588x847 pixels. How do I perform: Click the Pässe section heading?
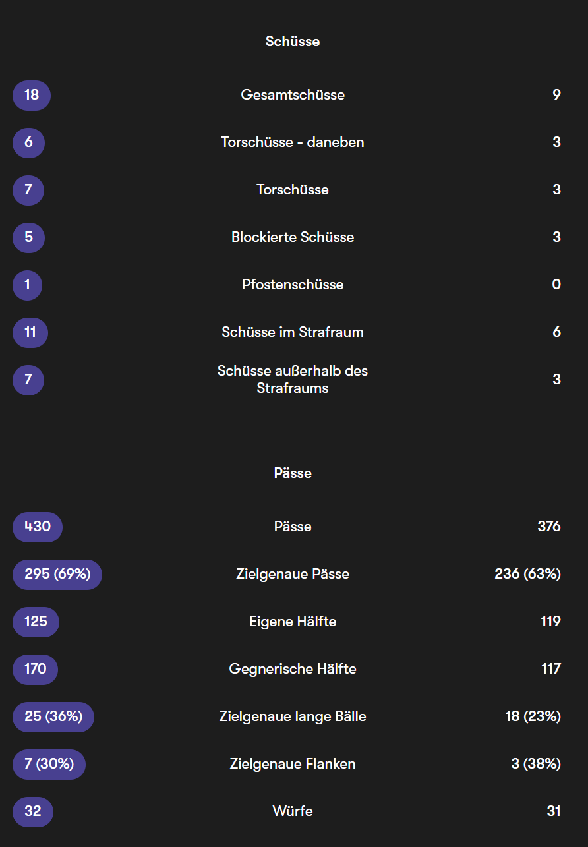click(x=293, y=473)
